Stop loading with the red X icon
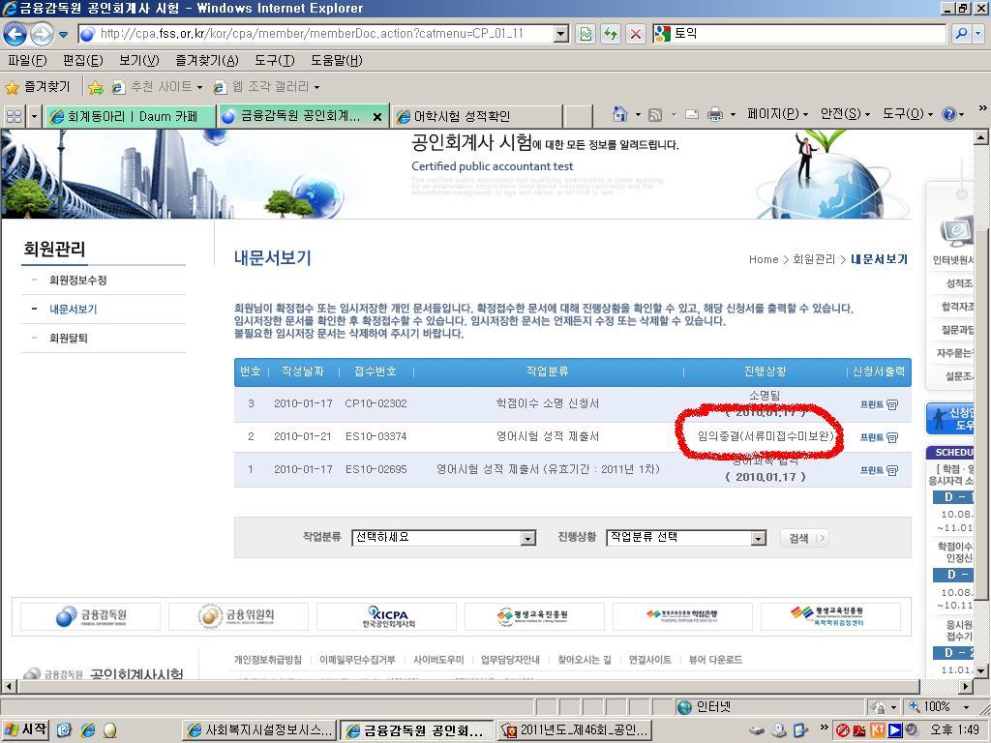The height and width of the screenshot is (743, 991). coord(636,34)
